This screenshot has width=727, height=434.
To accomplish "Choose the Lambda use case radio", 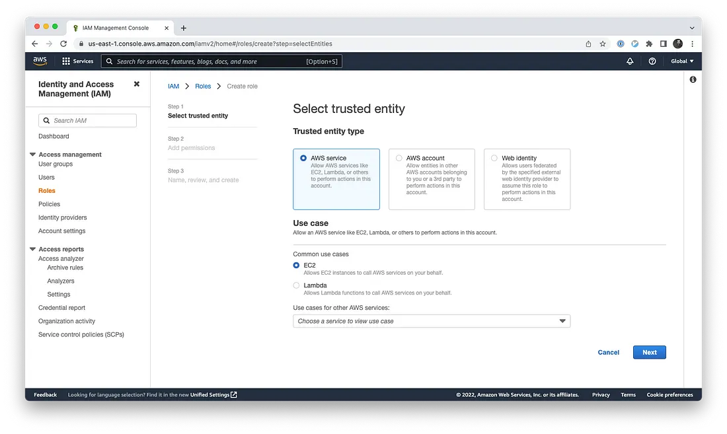I will [296, 285].
